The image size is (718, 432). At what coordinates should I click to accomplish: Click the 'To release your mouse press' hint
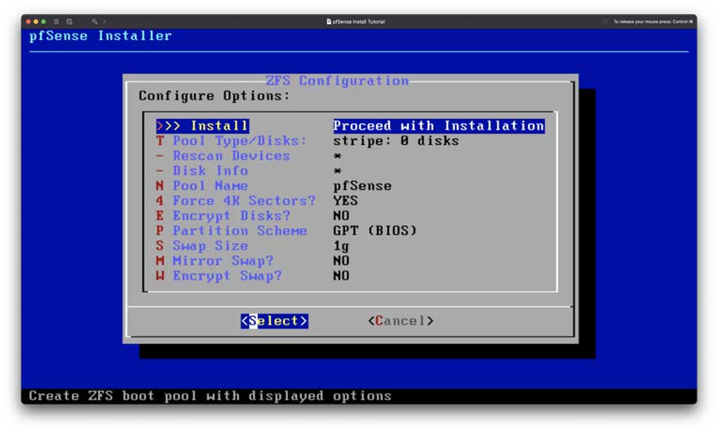click(x=653, y=21)
